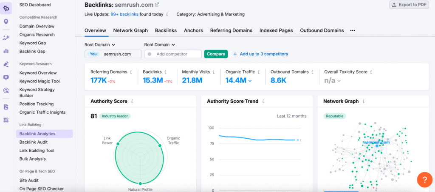Switch to the Backlinks tab

[x=166, y=31]
